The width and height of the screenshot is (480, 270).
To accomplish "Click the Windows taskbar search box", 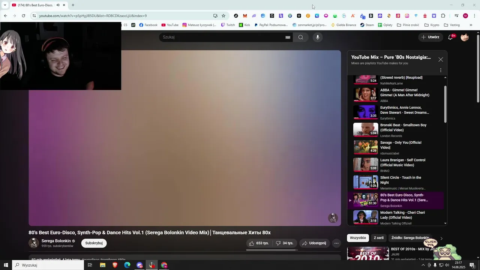I will (x=48, y=265).
